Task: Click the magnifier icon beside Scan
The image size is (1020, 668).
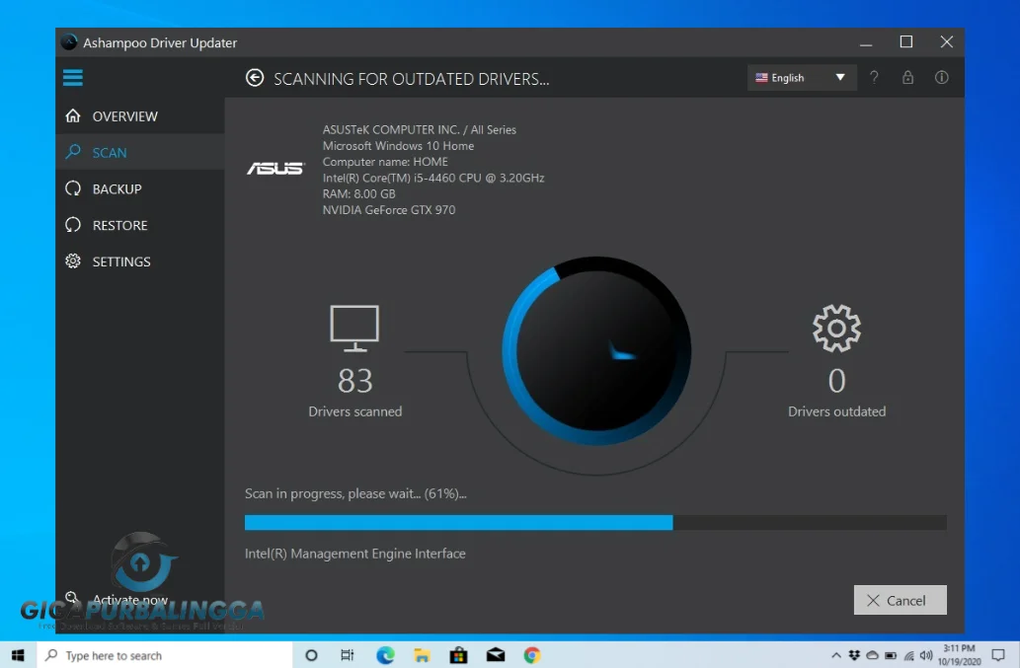Action: tap(73, 152)
